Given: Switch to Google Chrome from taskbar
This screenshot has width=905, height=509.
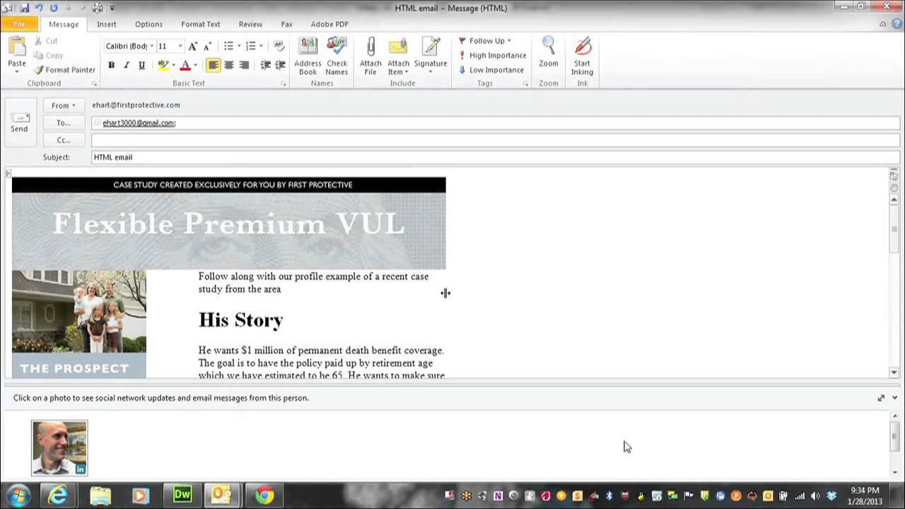Looking at the screenshot, I should [x=264, y=495].
